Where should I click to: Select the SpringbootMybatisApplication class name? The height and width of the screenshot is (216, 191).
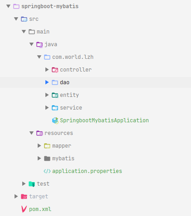click(x=104, y=120)
